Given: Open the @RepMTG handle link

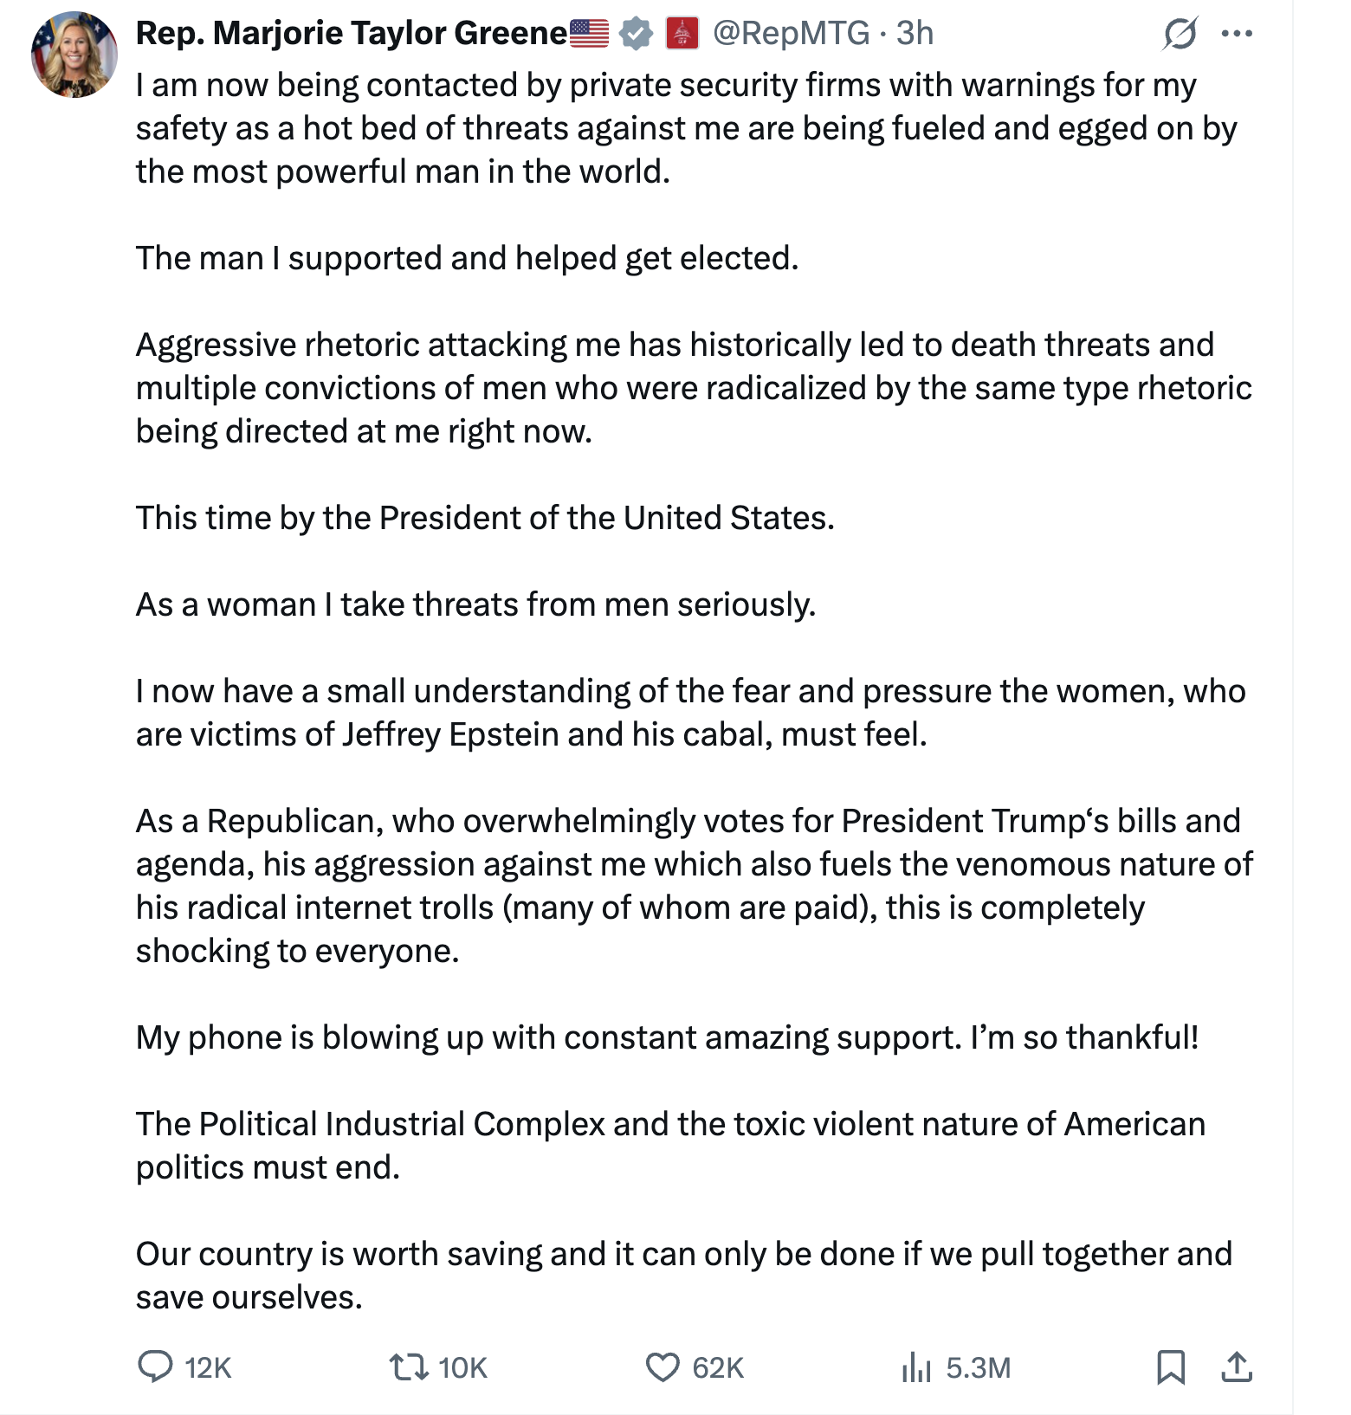Looking at the screenshot, I should tap(791, 33).
